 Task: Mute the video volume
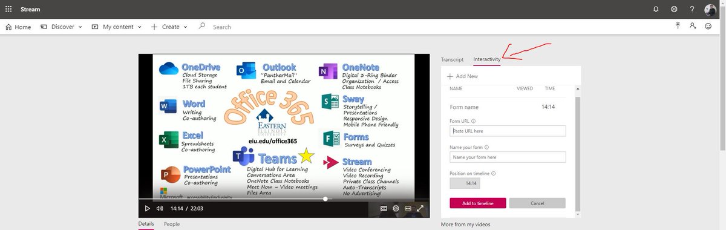coord(160,208)
